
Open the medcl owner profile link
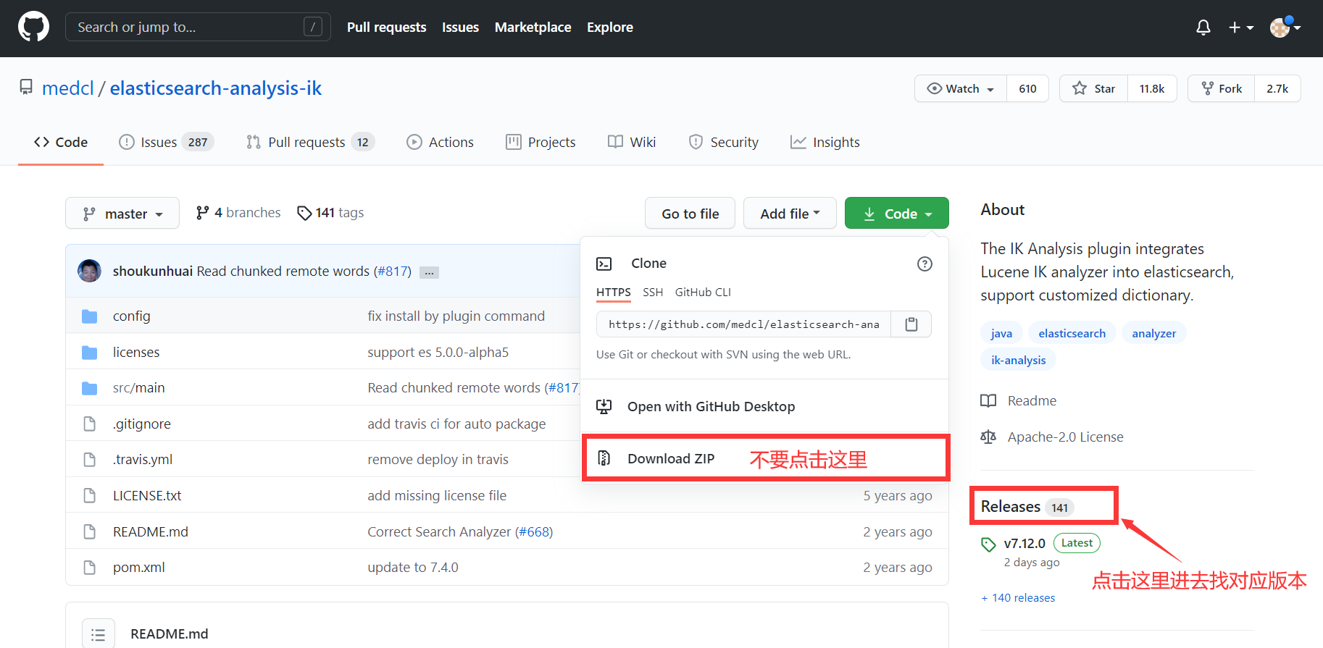click(68, 88)
